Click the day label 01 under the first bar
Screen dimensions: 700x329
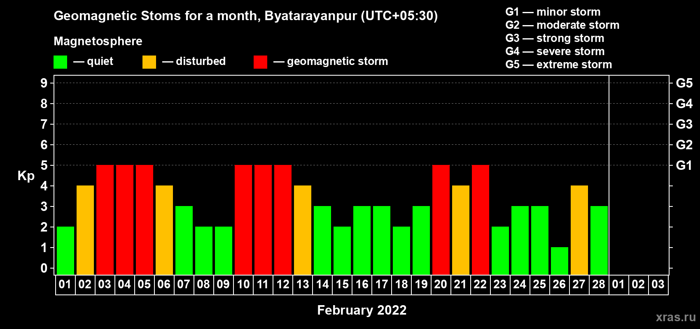65,284
